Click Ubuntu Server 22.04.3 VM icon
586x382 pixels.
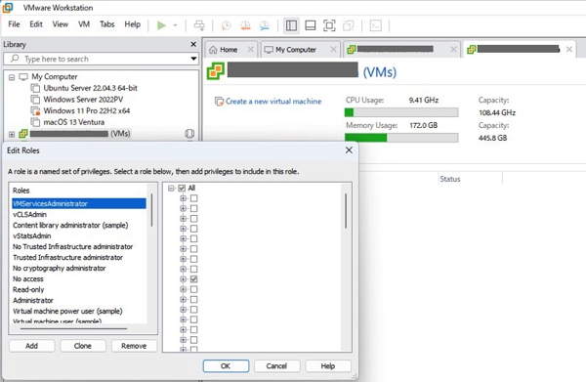coord(35,88)
